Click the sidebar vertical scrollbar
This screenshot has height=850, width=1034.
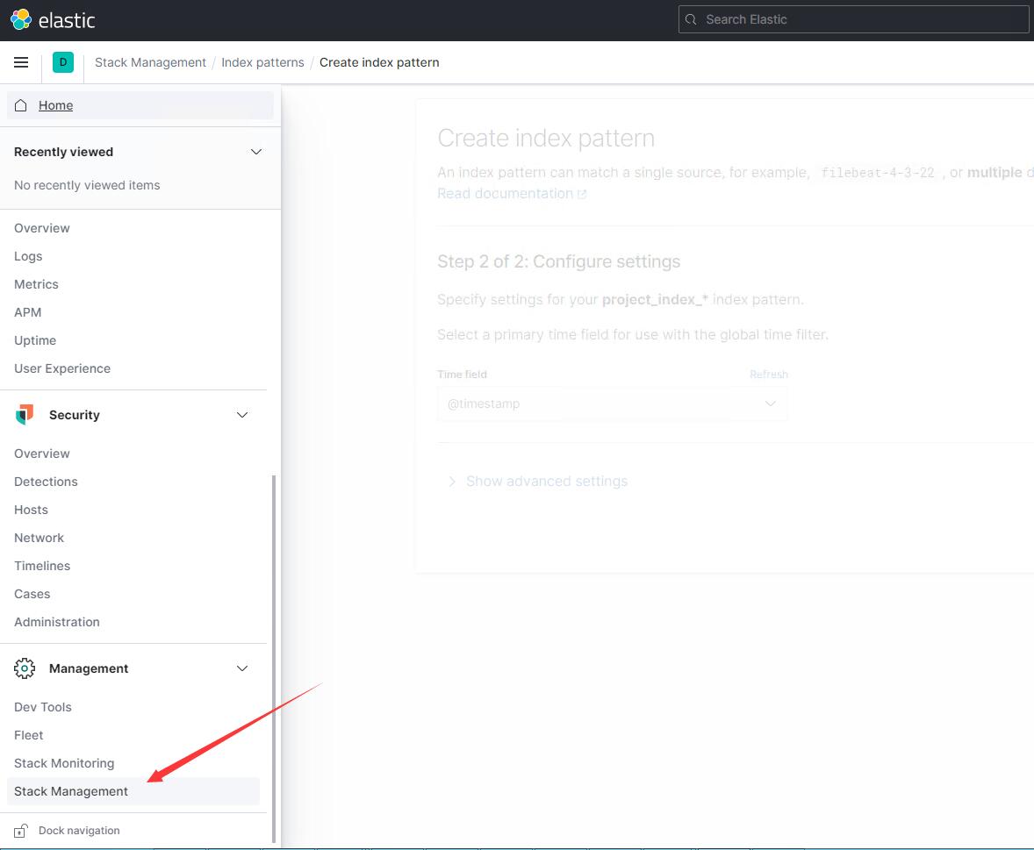point(274,658)
